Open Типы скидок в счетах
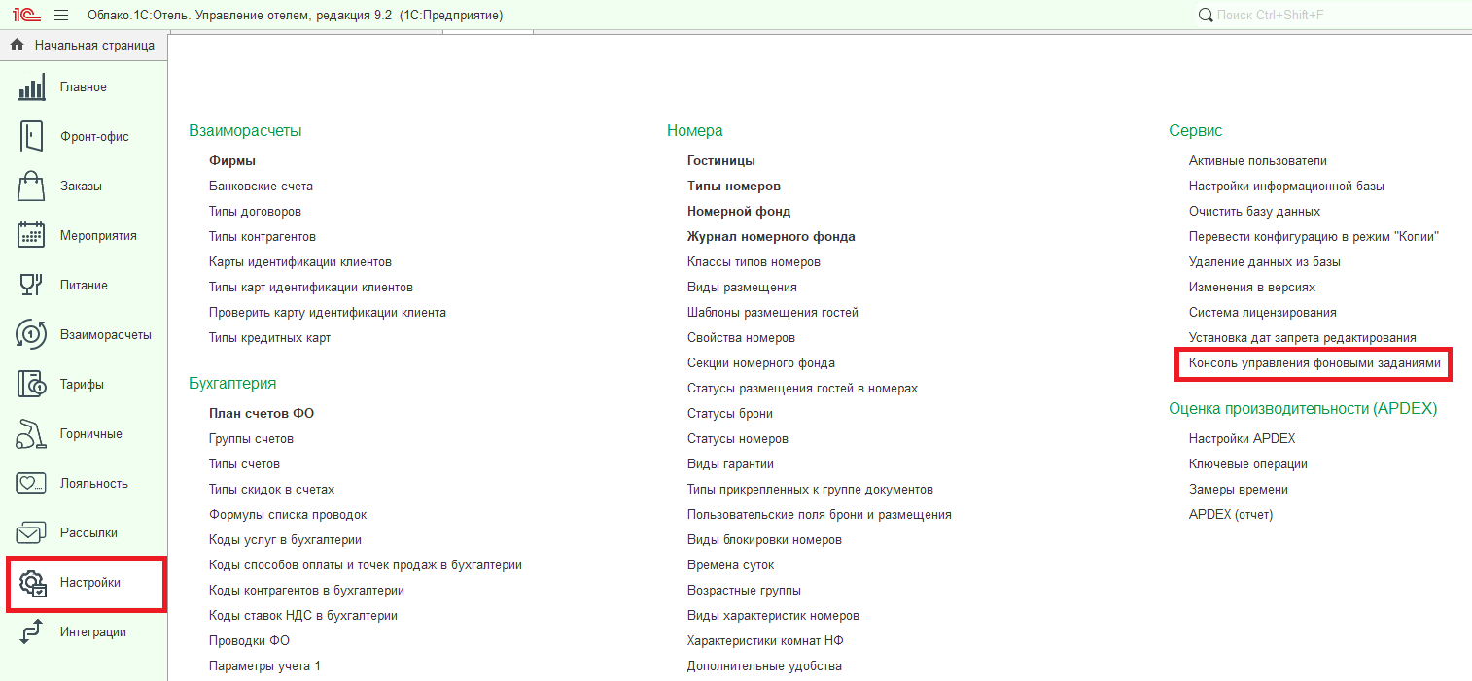The image size is (1472, 681). 271,489
